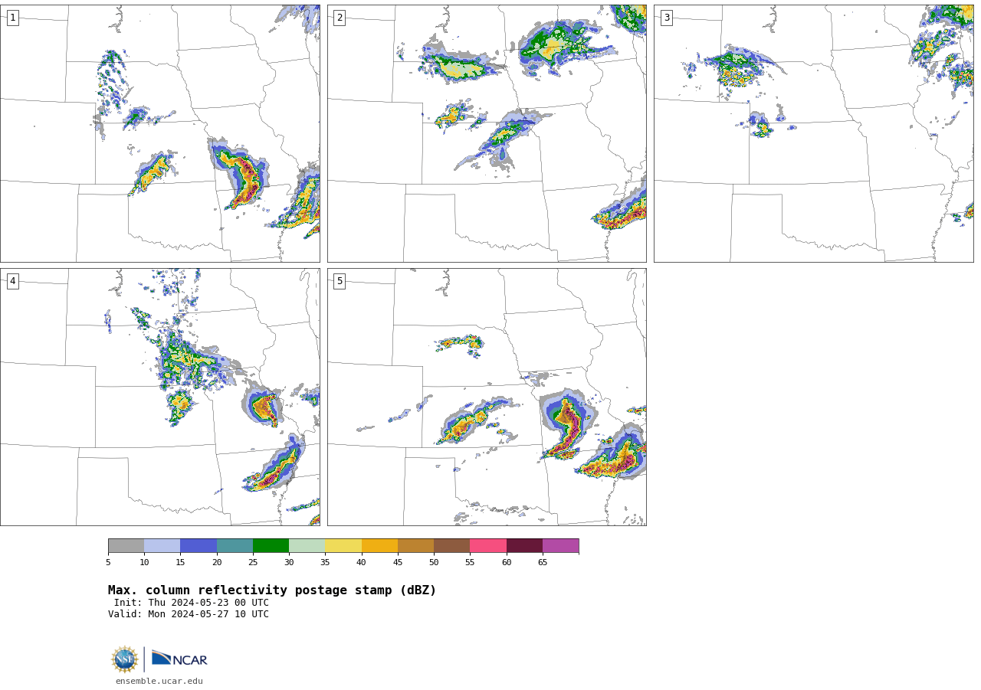This screenshot has width=981, height=690.
Task: Click the blue 15-20 dBZ swatch
Action: [x=198, y=546]
